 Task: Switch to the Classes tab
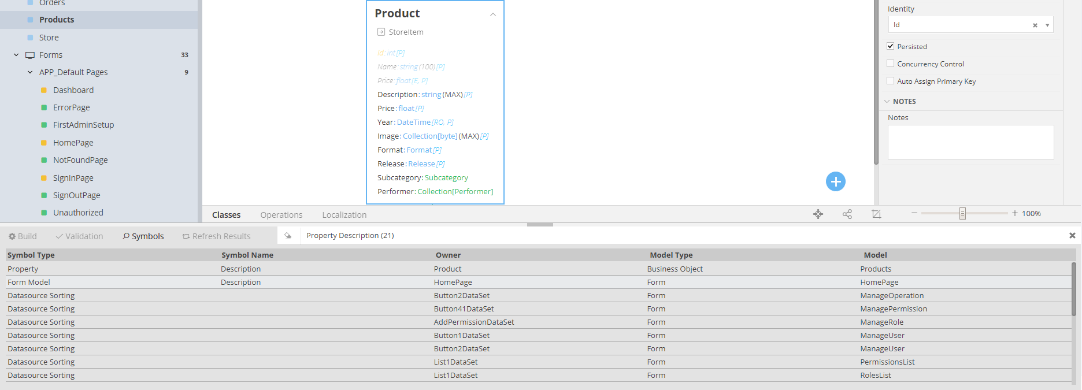(226, 215)
